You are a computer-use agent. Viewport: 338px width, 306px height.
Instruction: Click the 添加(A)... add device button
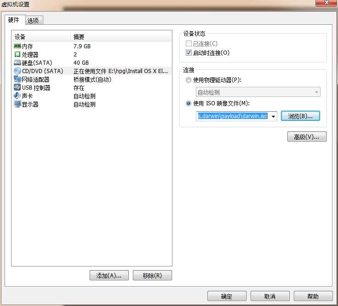pos(109,275)
